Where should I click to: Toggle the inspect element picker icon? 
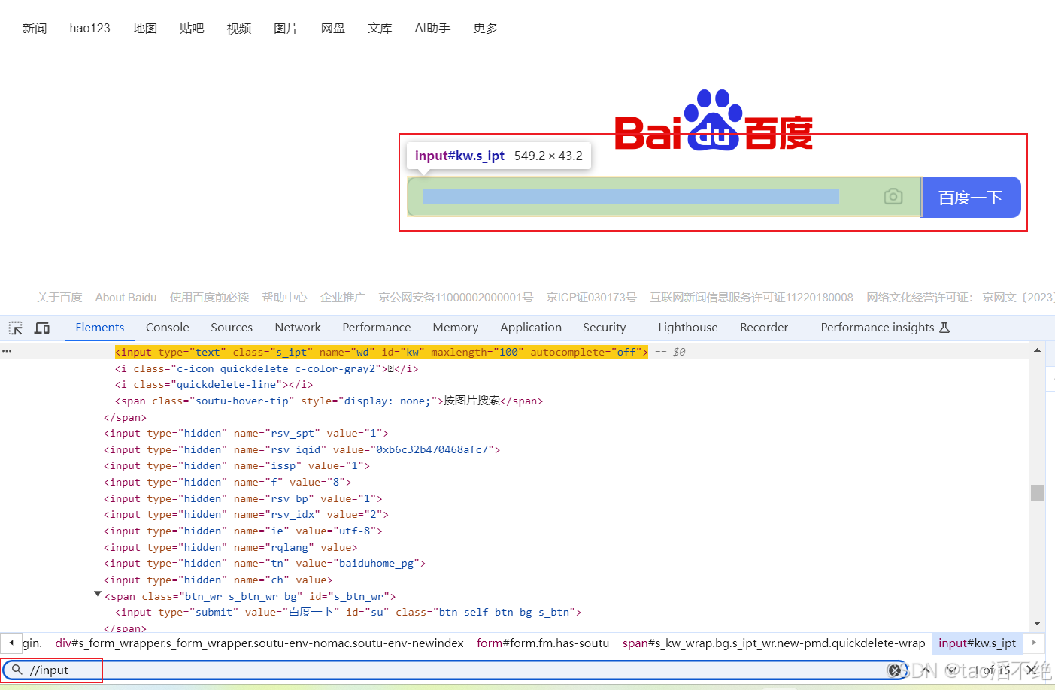tap(15, 328)
